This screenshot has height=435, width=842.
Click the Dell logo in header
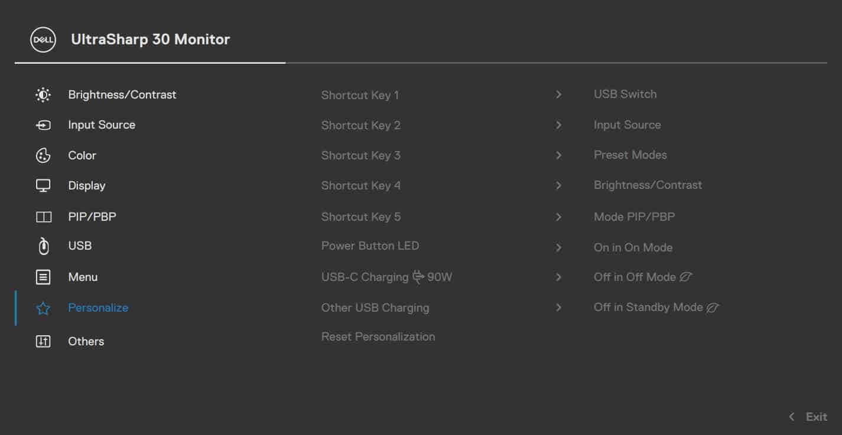pyautogui.click(x=43, y=40)
